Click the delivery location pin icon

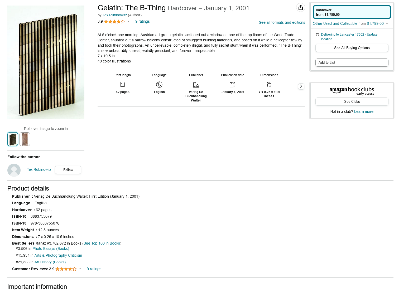pos(318,35)
